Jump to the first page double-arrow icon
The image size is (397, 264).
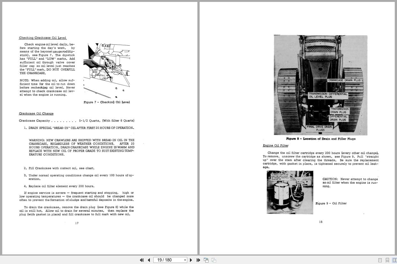141,260
